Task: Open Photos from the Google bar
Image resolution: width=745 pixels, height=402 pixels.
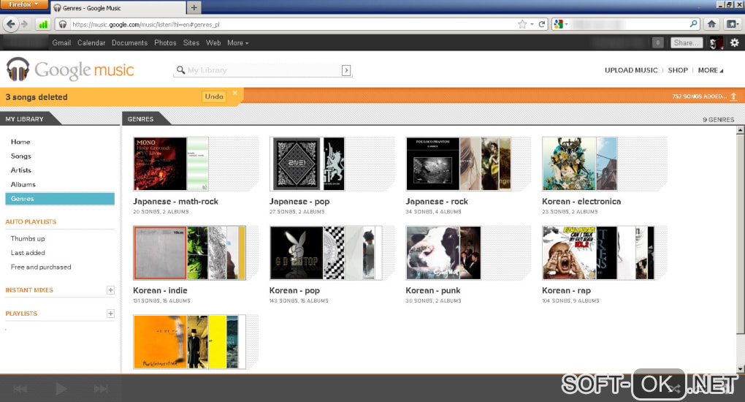Action: coord(165,43)
